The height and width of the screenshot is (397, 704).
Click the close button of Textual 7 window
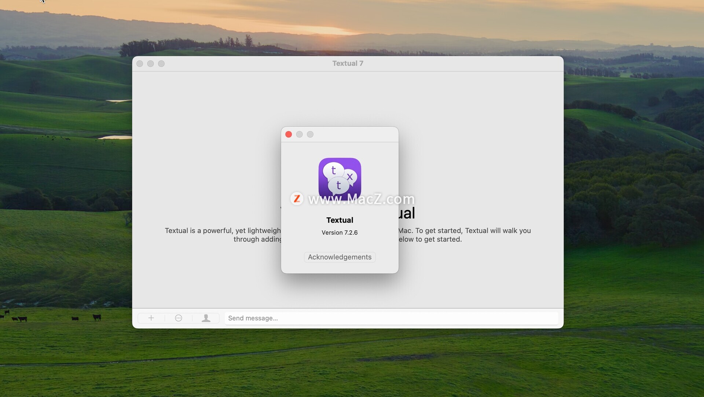coord(140,64)
